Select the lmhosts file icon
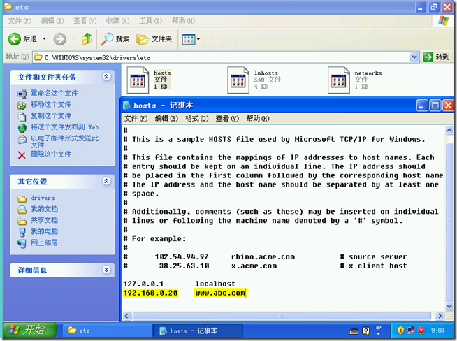 tap(238, 80)
